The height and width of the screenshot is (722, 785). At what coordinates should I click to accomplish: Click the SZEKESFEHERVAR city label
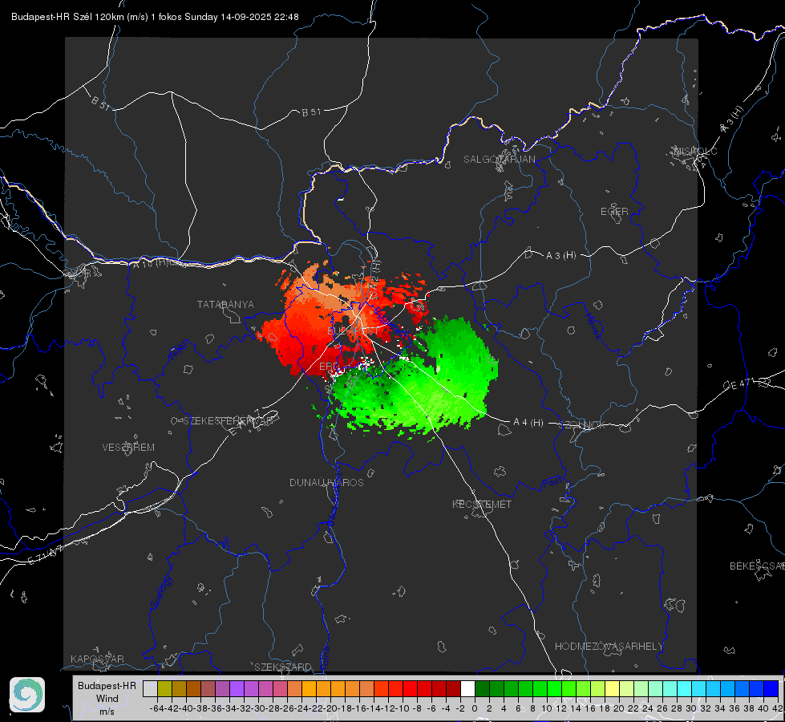pos(228,421)
